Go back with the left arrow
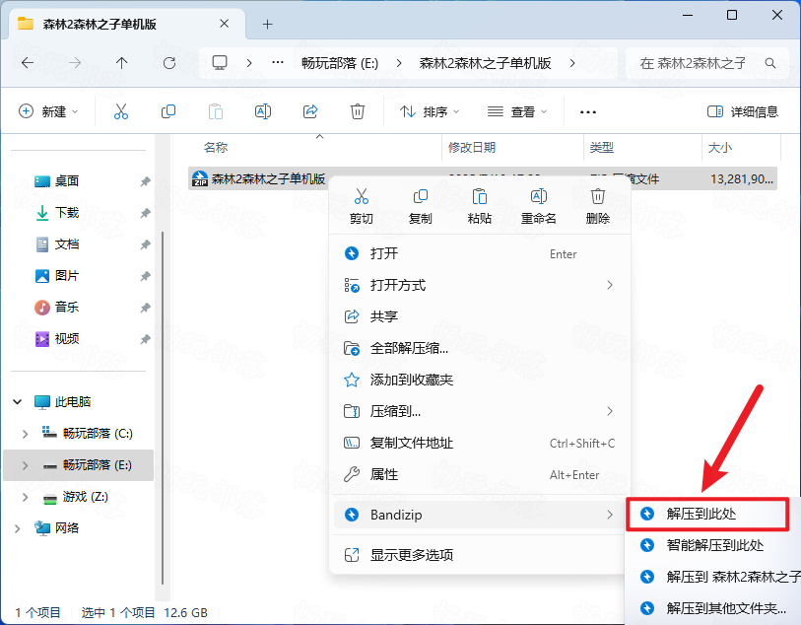Viewport: 801px width, 625px height. point(28,63)
